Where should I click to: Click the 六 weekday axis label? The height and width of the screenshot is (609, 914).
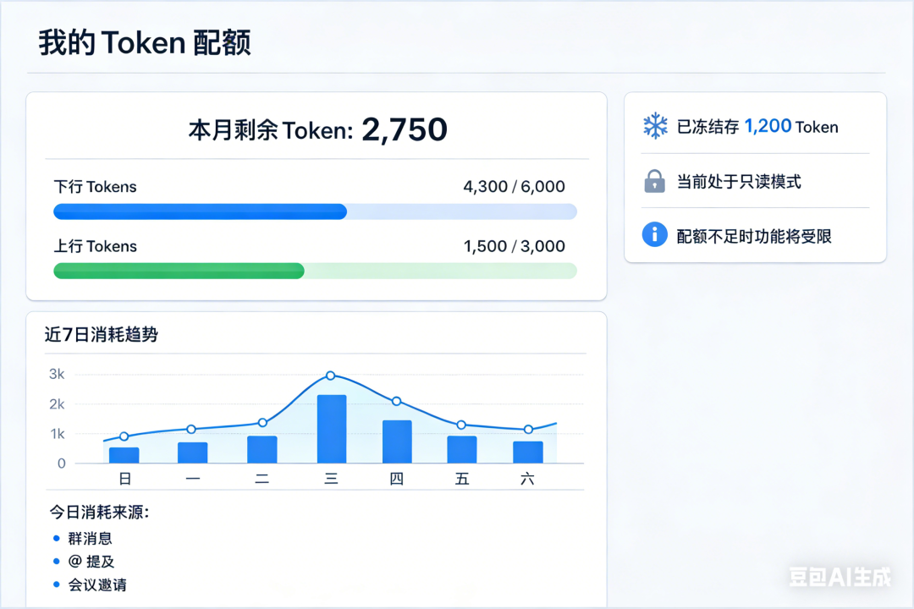click(527, 479)
